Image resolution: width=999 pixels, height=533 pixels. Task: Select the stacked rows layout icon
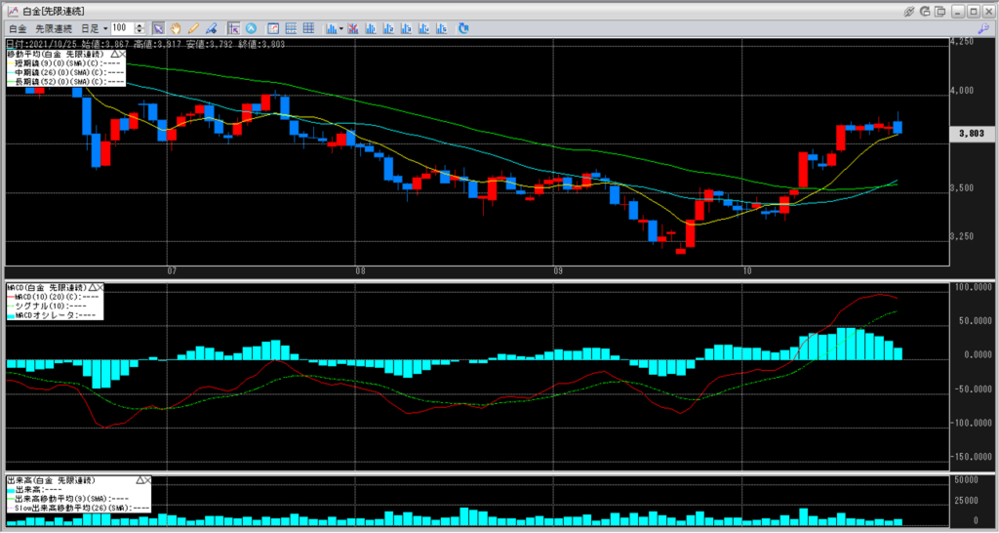point(291,28)
